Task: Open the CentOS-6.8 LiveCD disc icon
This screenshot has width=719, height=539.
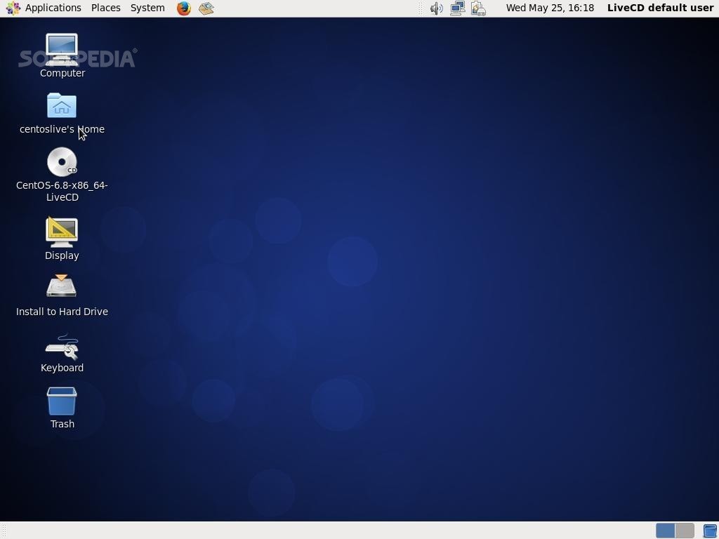Action: pos(62,161)
